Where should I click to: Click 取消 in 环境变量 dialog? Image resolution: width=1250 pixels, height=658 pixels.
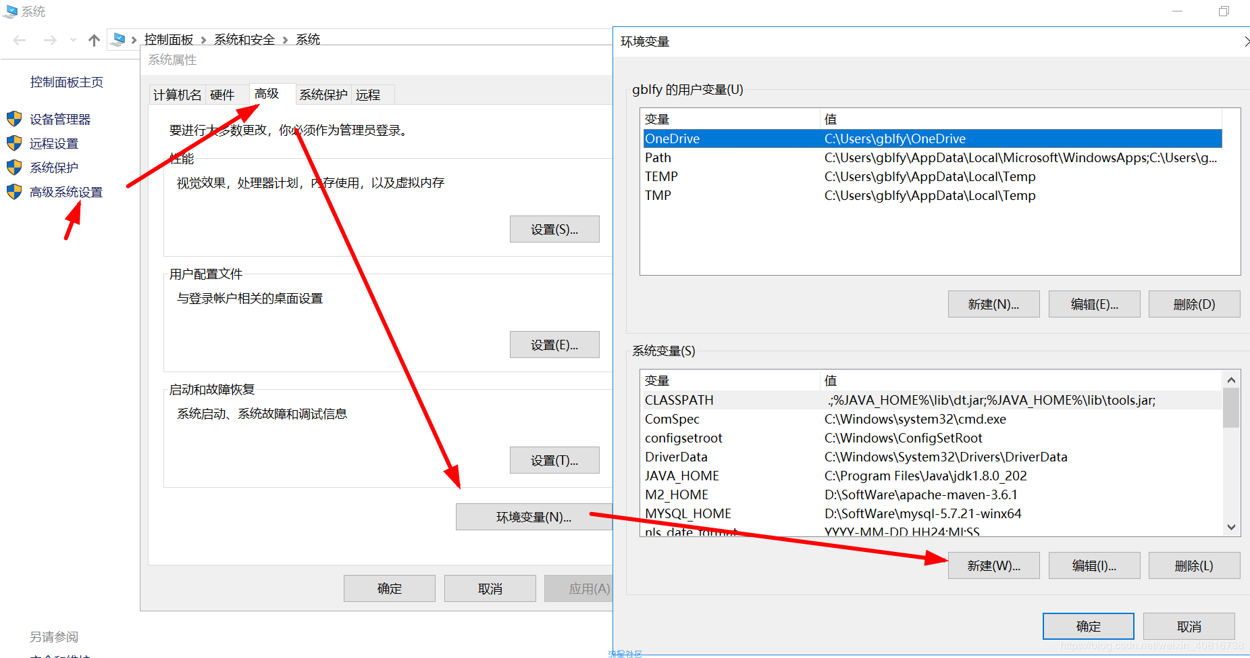tap(1189, 627)
